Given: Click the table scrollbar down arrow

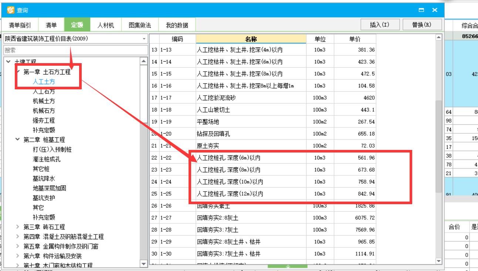Looking at the screenshot, I should [x=439, y=261].
